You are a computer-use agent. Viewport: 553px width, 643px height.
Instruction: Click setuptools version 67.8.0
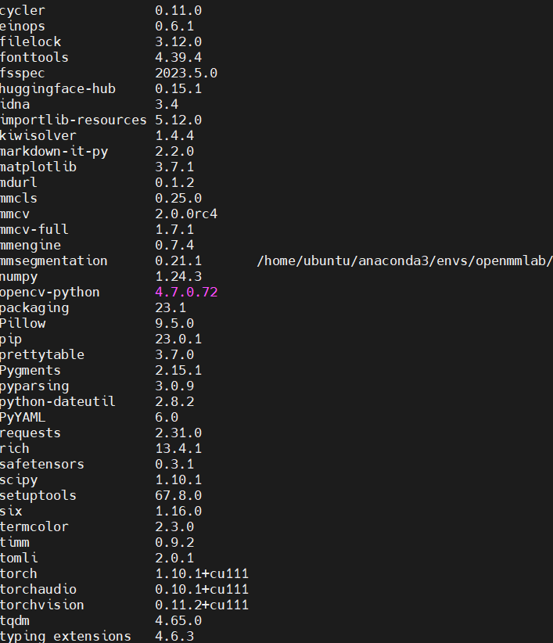(178, 496)
